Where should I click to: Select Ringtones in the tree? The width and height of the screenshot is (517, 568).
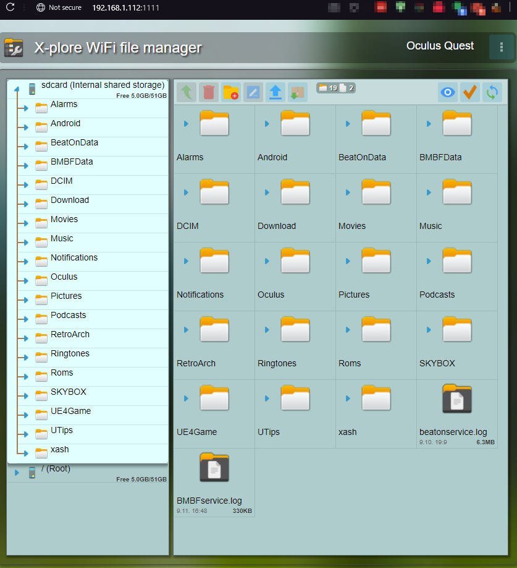[x=70, y=354]
